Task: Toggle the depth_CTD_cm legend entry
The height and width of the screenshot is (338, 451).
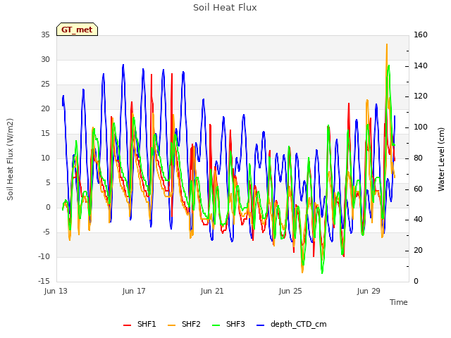Action: (x=291, y=324)
